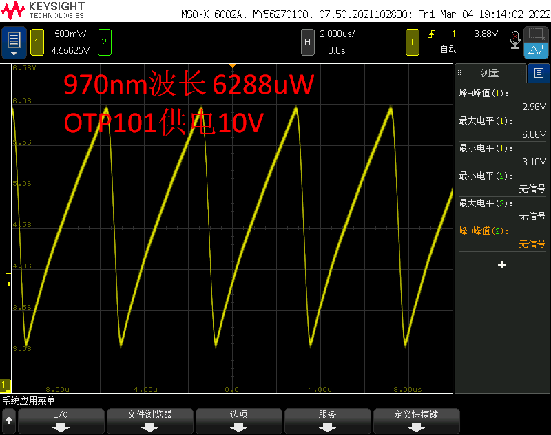The image size is (551, 435).
Task: Click the 3.88V trigger level value
Action: [x=486, y=34]
